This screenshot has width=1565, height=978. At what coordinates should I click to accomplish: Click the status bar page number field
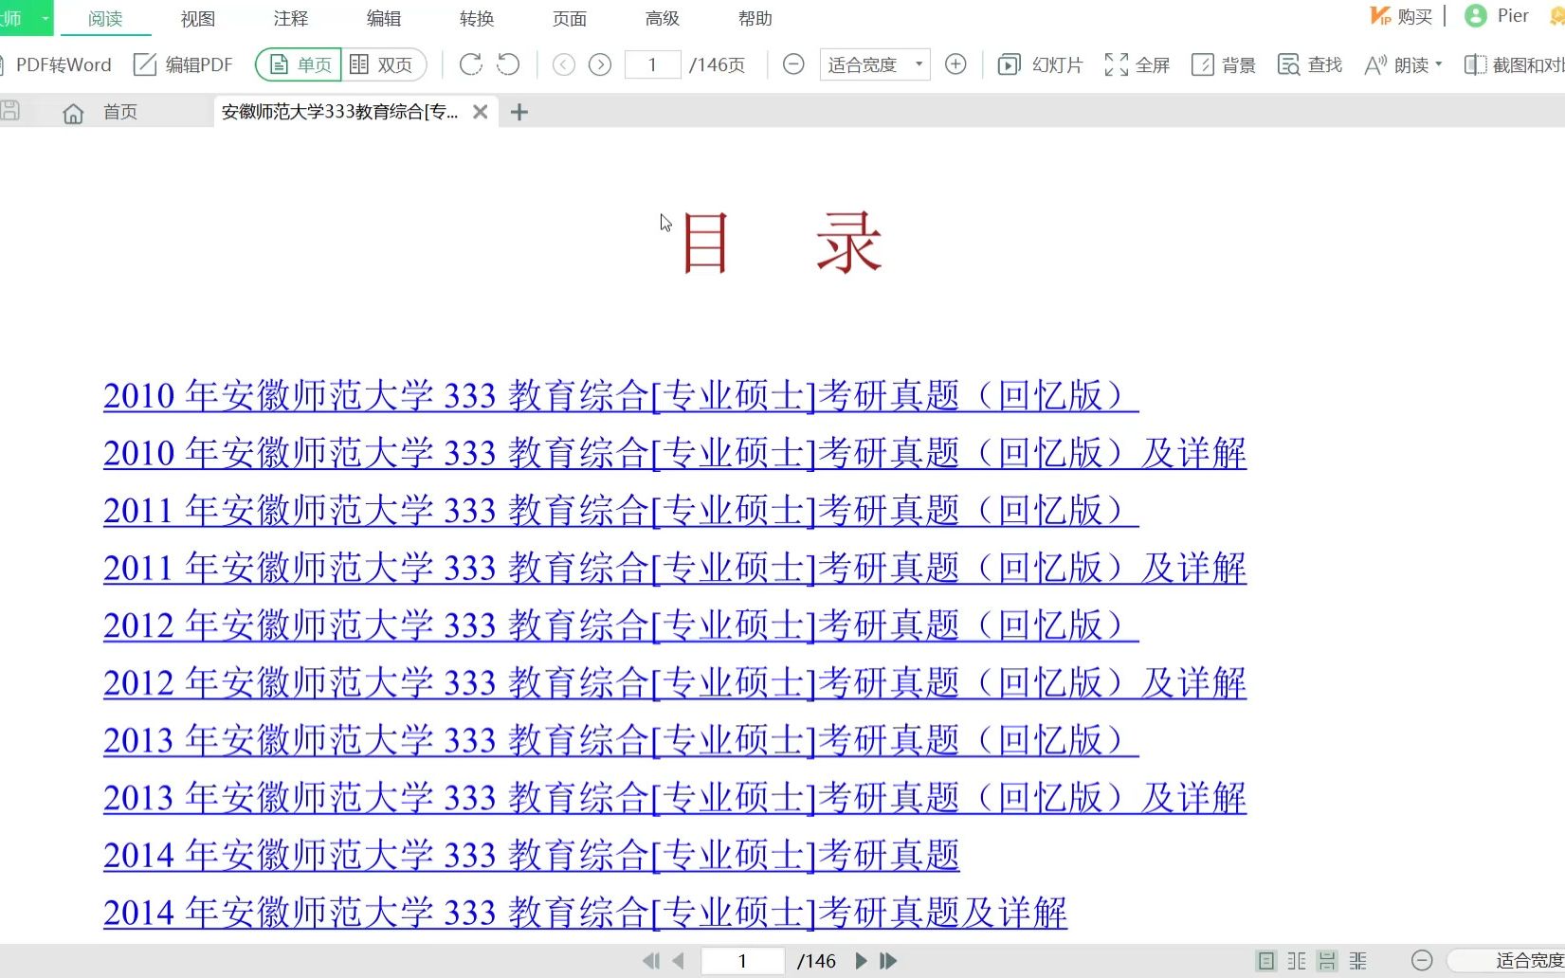click(742, 961)
